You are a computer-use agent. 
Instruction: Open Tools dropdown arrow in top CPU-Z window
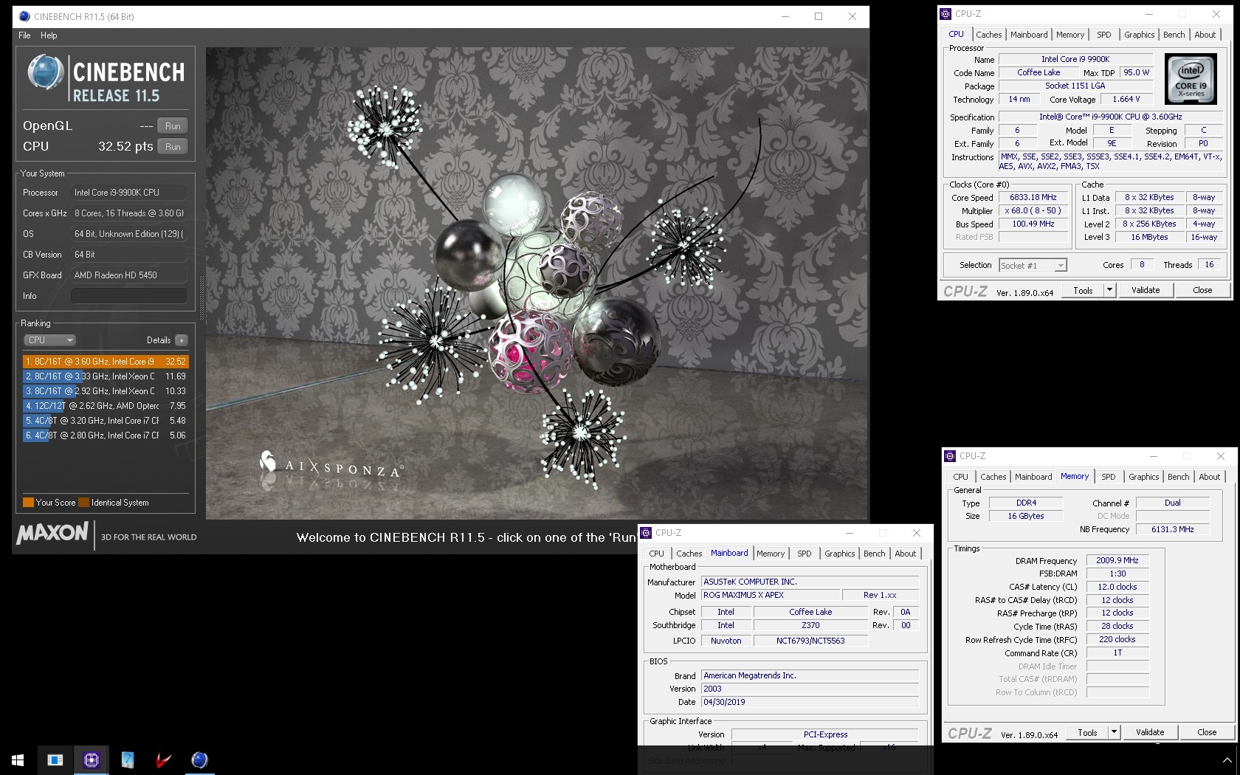click(1109, 291)
